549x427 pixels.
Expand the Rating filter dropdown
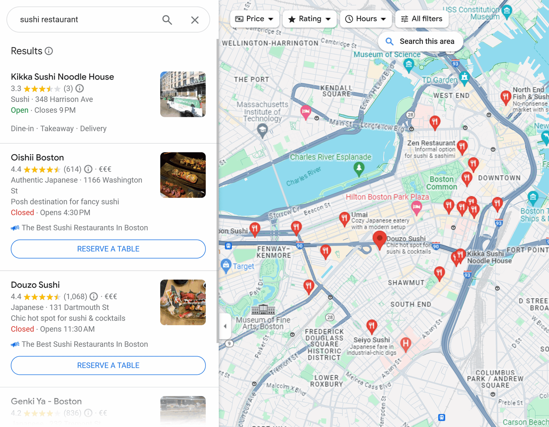pyautogui.click(x=309, y=19)
